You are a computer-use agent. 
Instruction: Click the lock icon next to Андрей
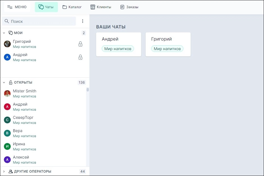80,57
